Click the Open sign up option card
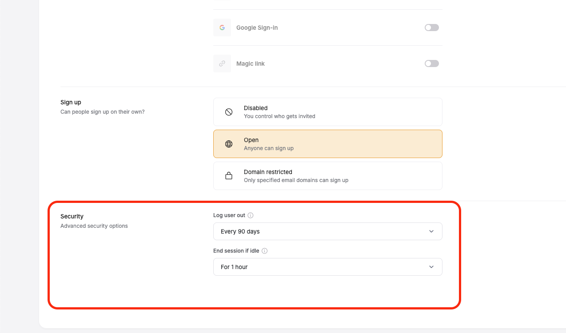 327,144
